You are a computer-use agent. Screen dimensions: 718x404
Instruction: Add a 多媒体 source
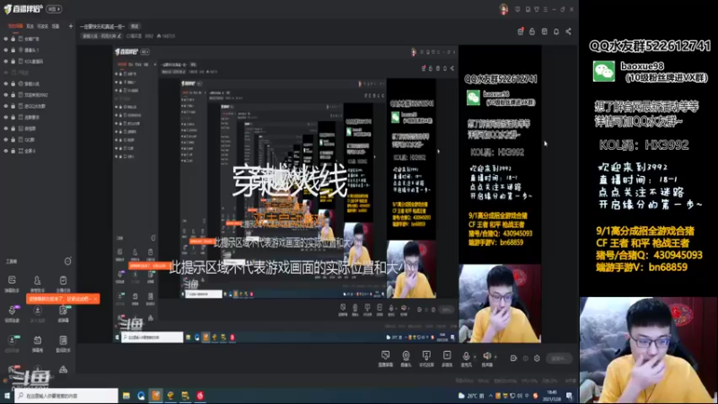click(x=447, y=358)
